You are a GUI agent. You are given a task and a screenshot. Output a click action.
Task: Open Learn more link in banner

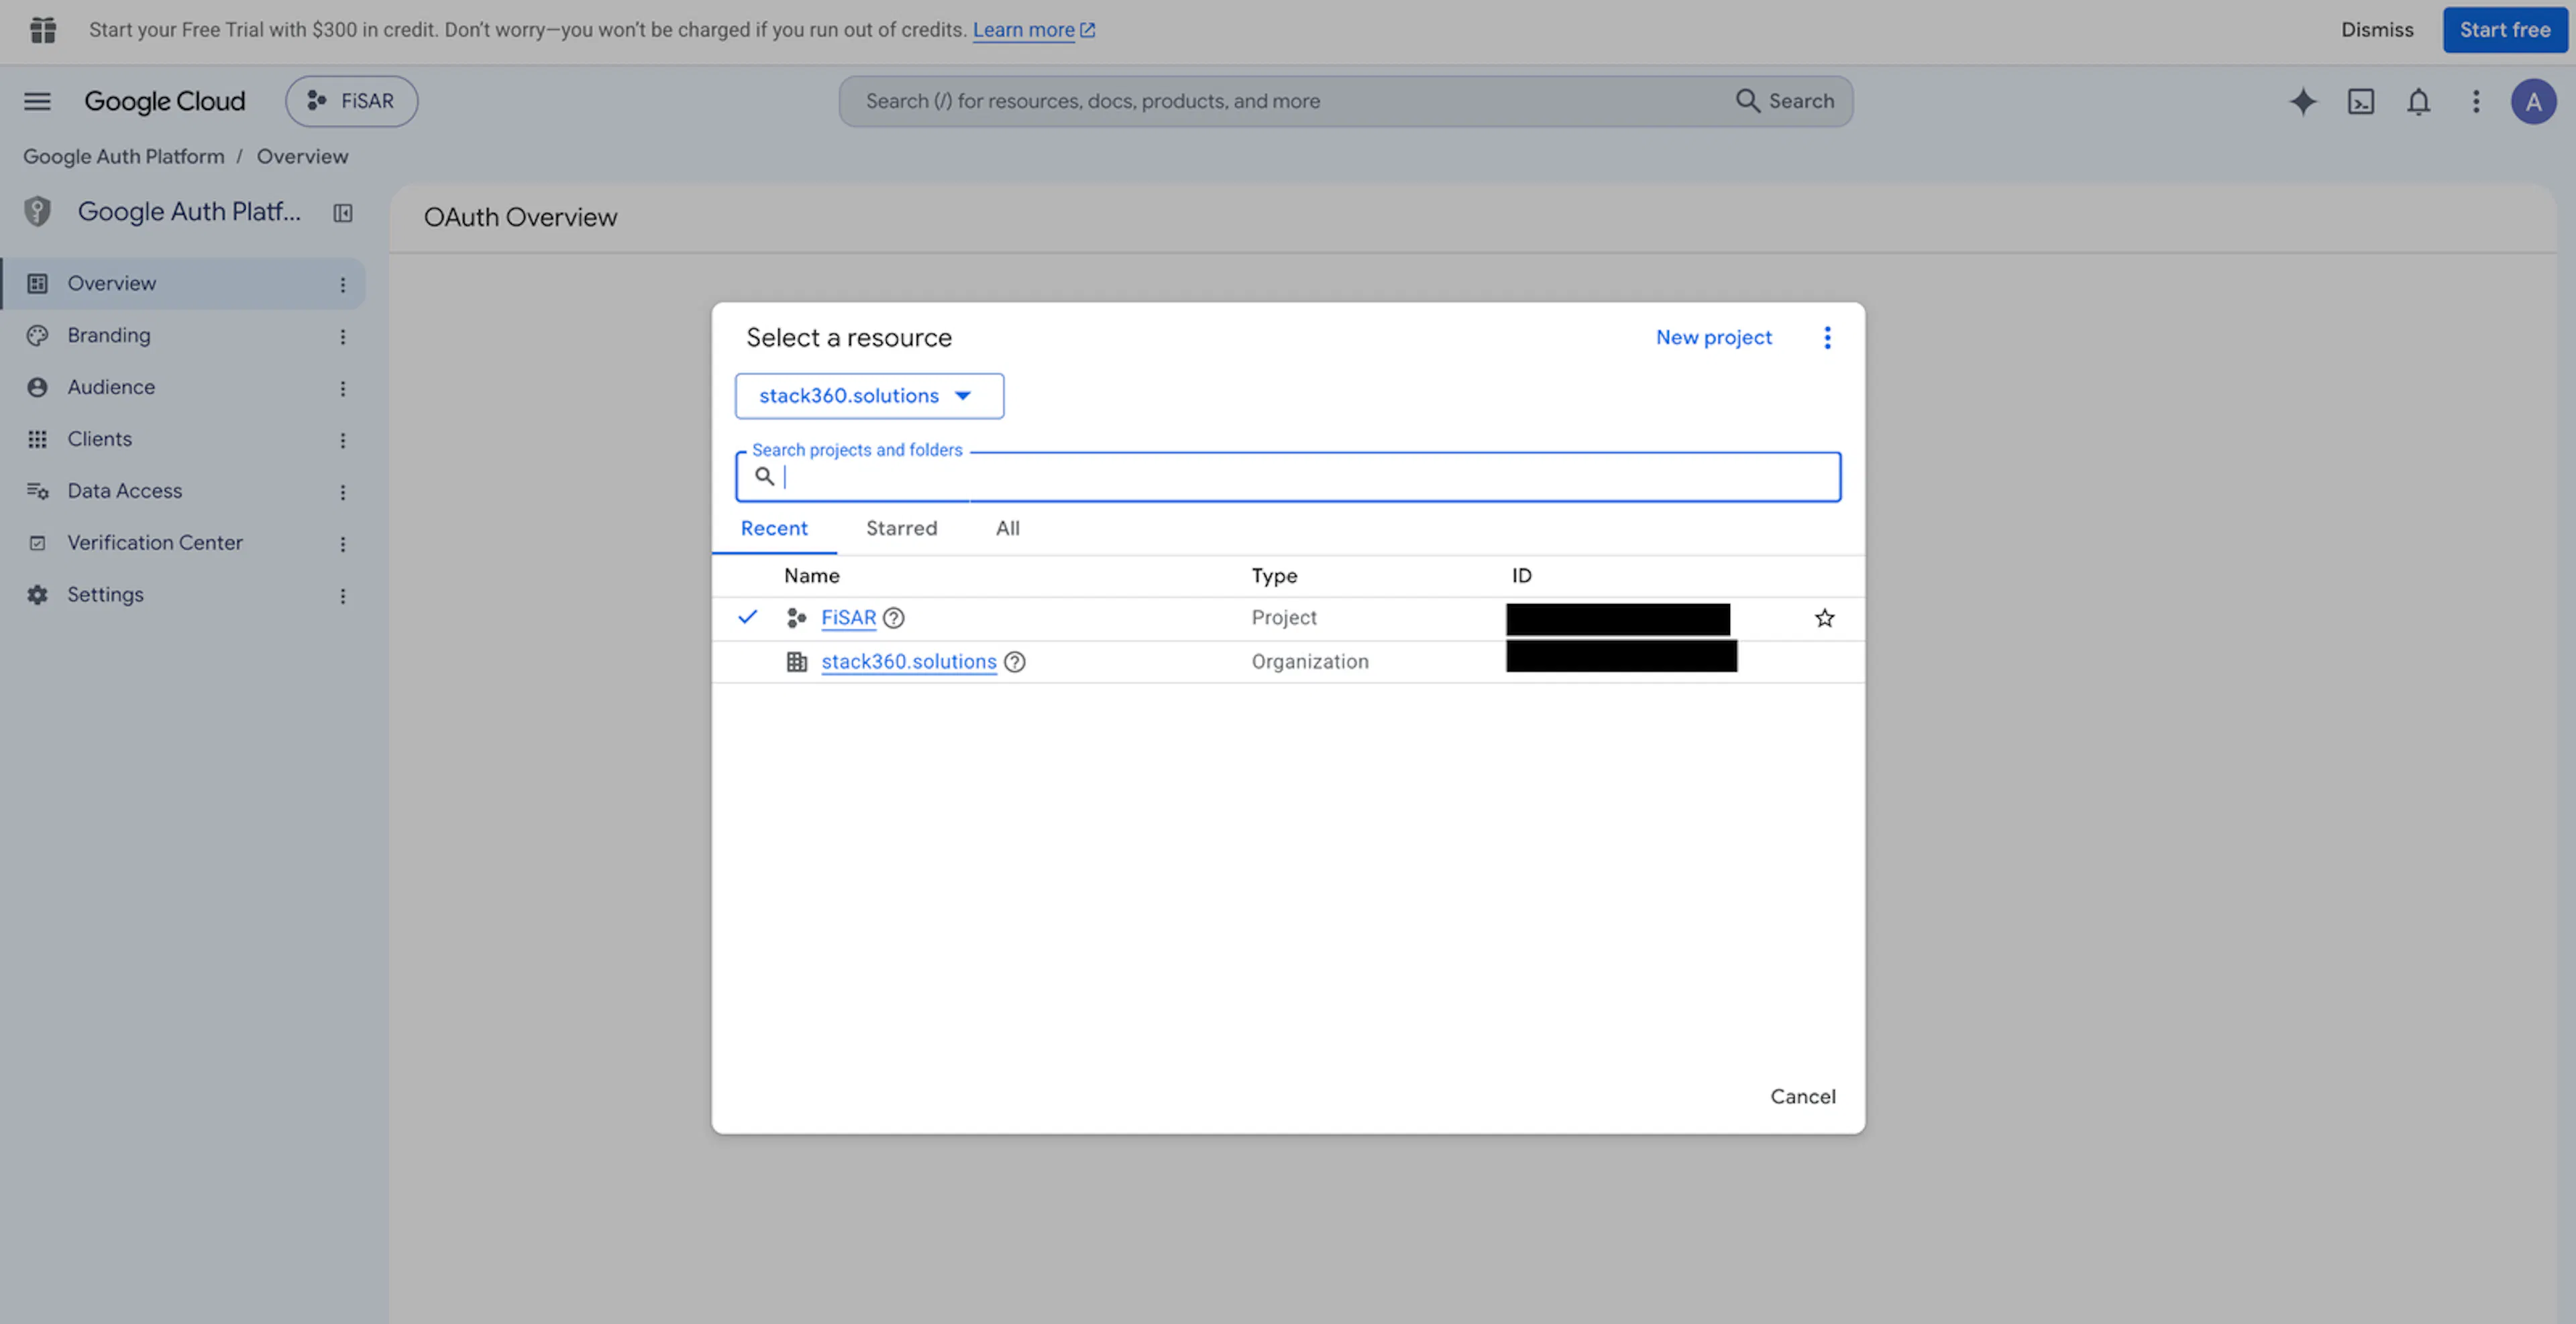point(1034,30)
